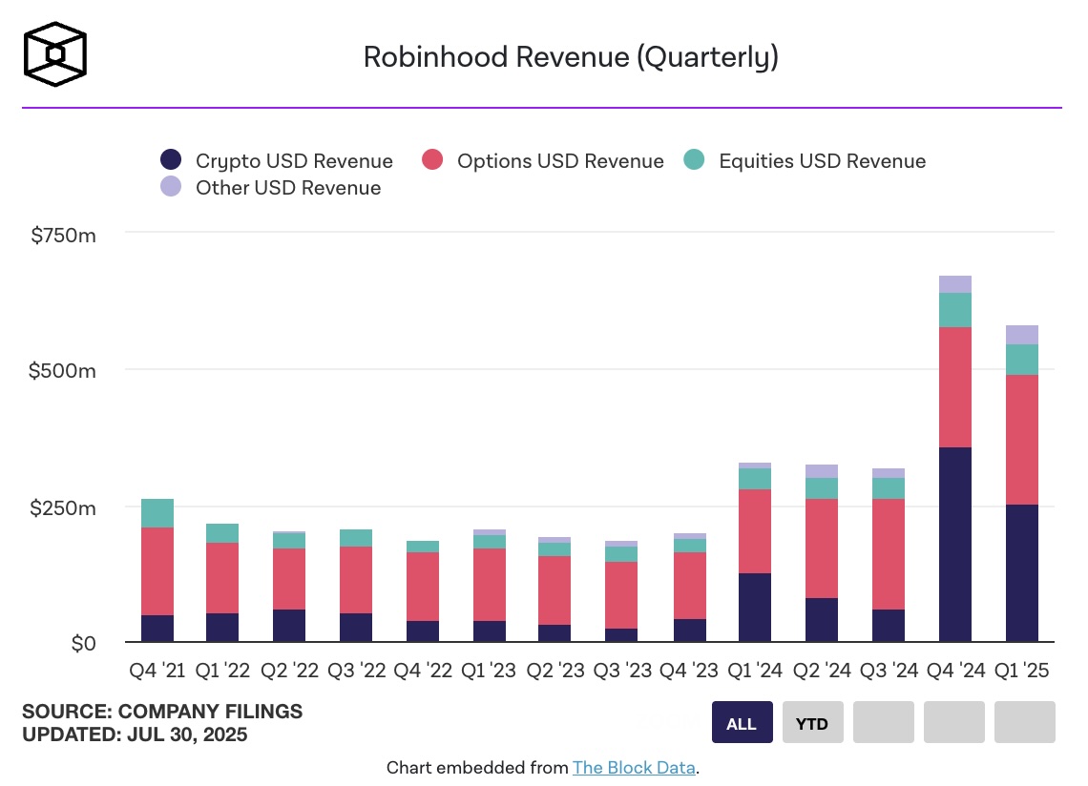Click the Q4 '24 axis label

956,671
